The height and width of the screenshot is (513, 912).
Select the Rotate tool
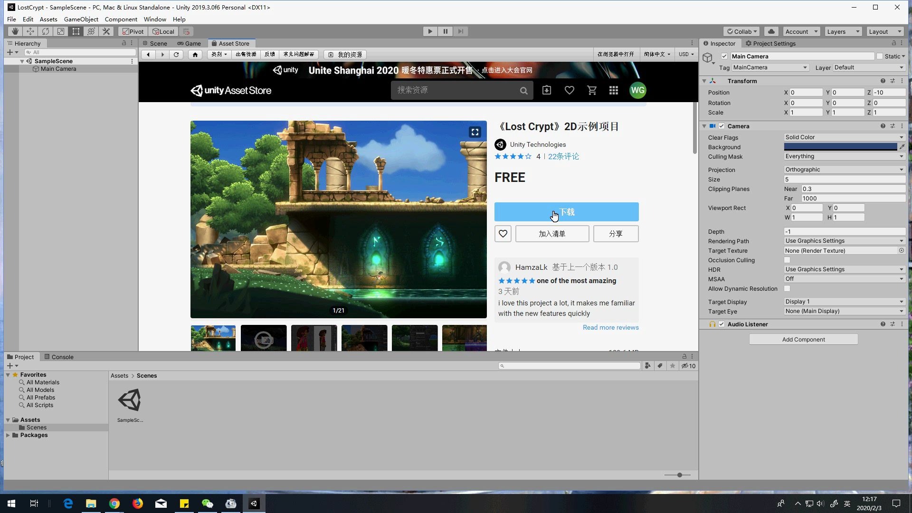click(46, 31)
